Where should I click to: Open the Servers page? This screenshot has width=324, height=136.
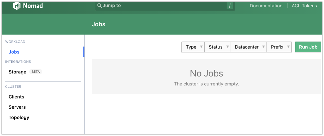coord(17,107)
